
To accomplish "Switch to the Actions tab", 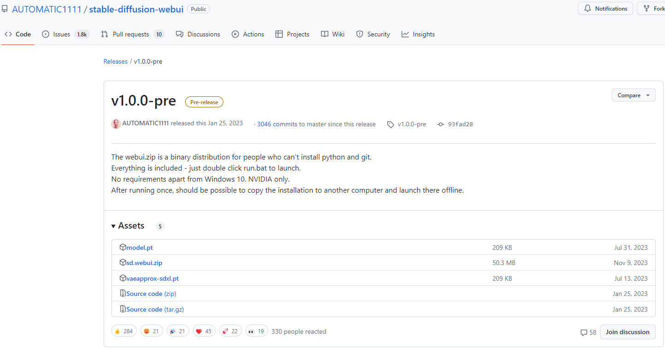I will (248, 34).
